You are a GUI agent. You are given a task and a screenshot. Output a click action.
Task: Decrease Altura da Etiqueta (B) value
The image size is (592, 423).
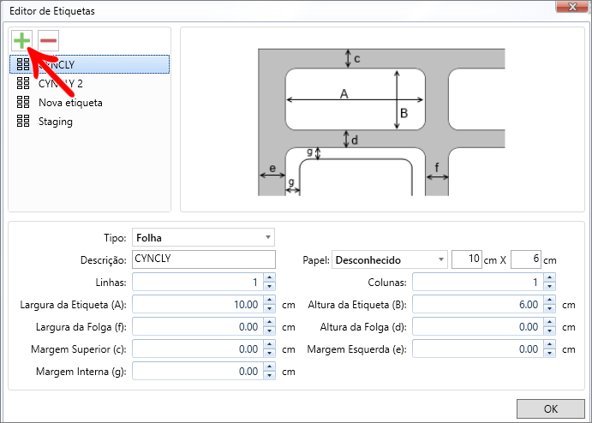[549, 308]
